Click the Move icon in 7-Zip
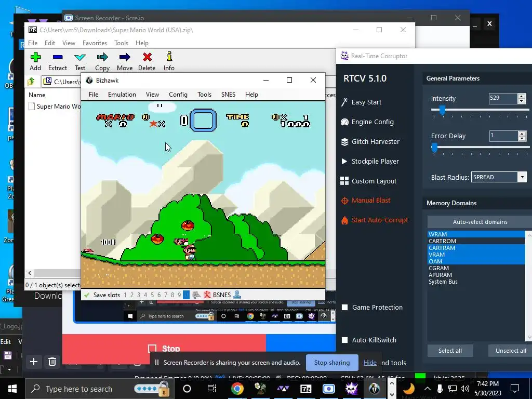Image resolution: width=532 pixels, height=399 pixels. (125, 57)
